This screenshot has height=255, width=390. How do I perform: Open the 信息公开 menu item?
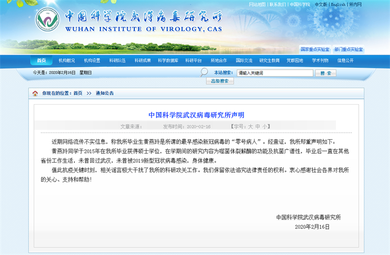pos(345,60)
